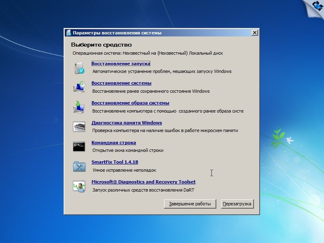The height and width of the screenshot is (243, 324).
Task: Click the black Command Prompt console icon
Action: point(79,146)
